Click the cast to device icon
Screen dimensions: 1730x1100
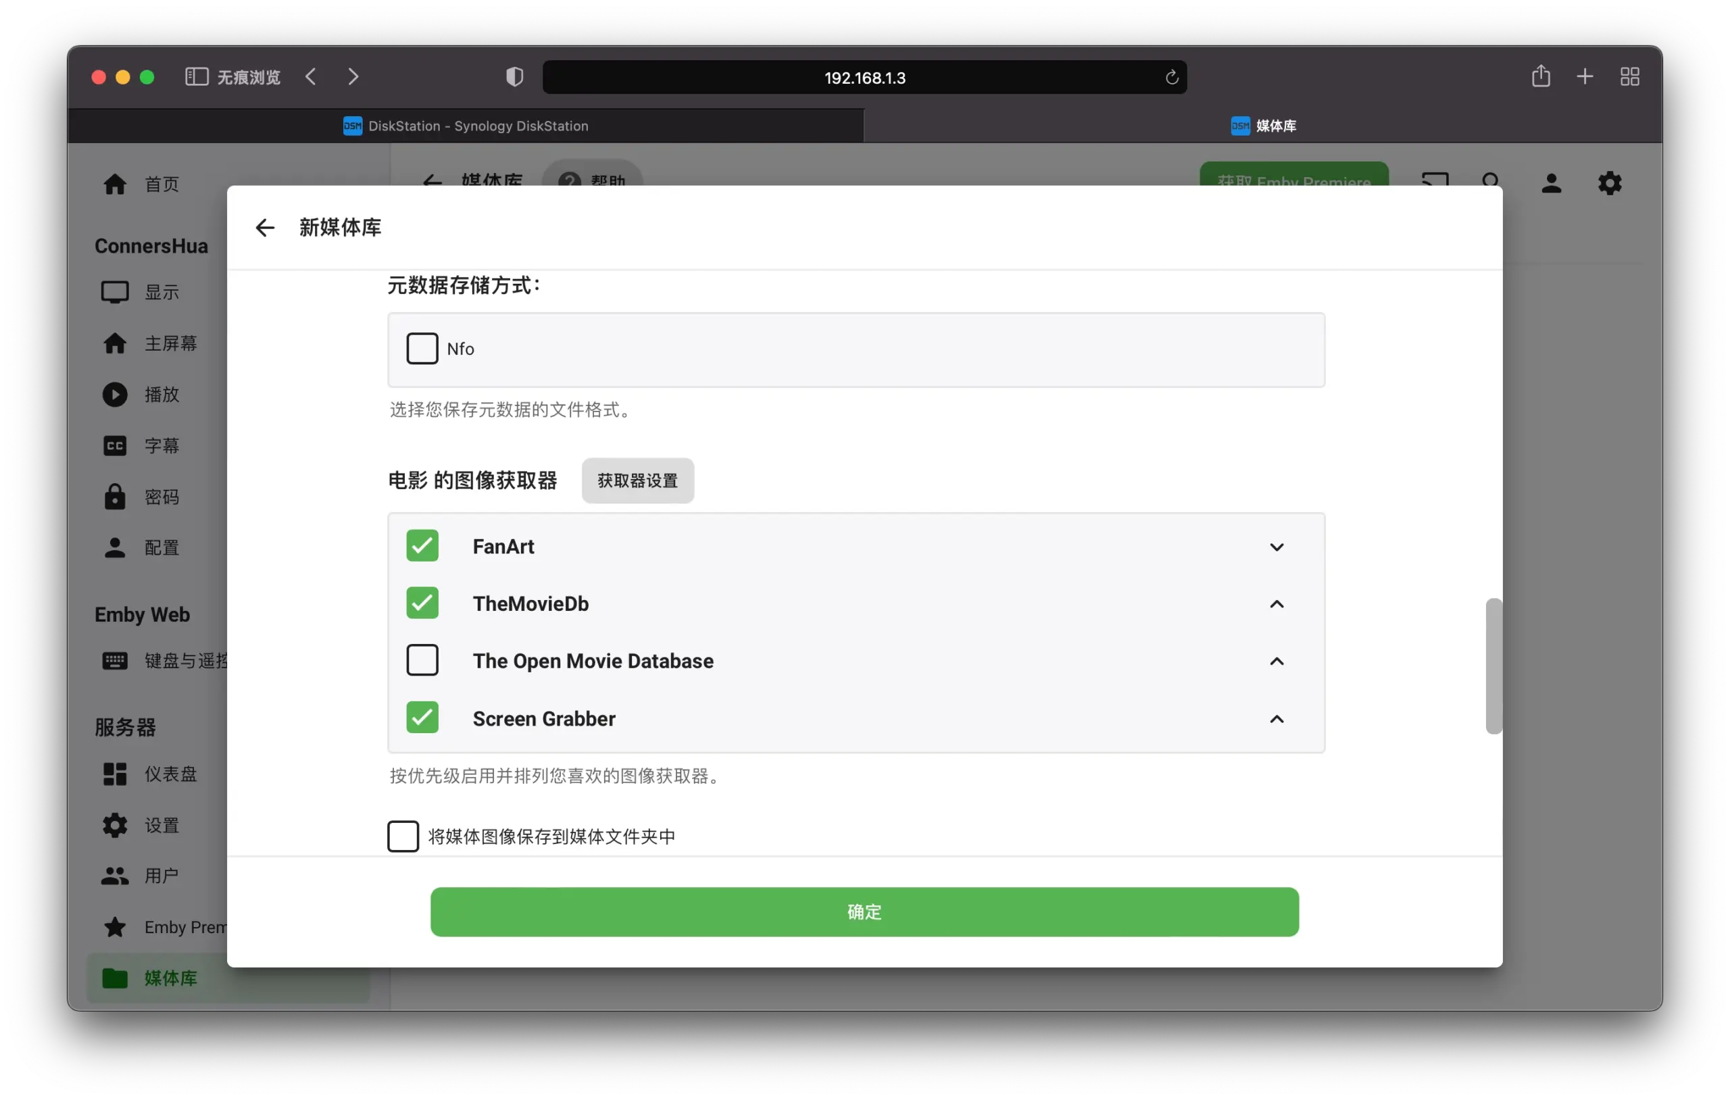tap(1435, 179)
